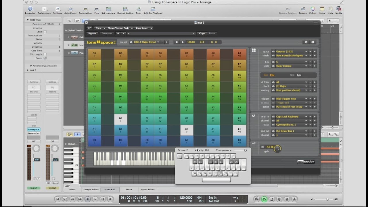The image size is (368, 207).
Task: Open tonespace info with the i icon
Action: [313, 42]
